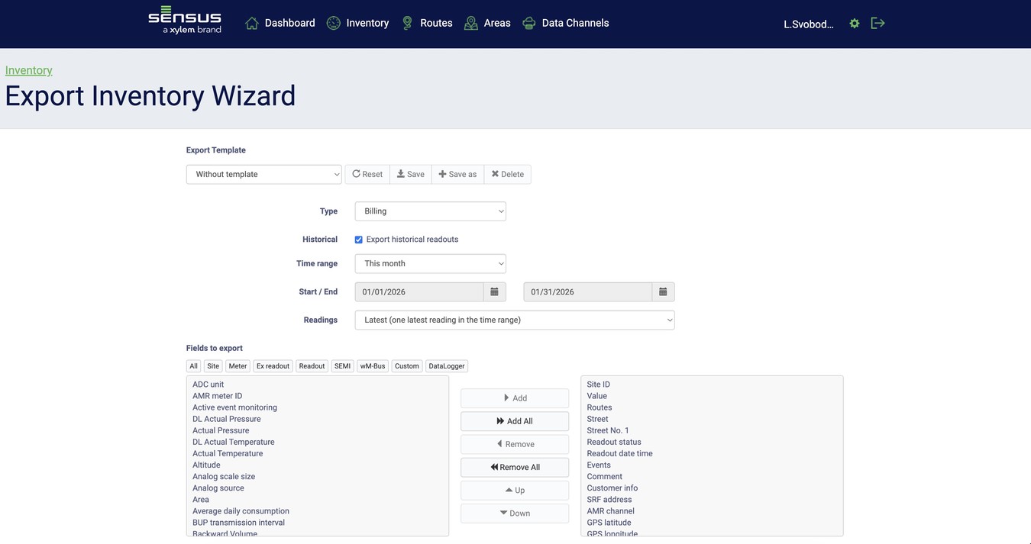The width and height of the screenshot is (1031, 544).
Task: Click the Dashboard home icon
Action: pyautogui.click(x=252, y=23)
